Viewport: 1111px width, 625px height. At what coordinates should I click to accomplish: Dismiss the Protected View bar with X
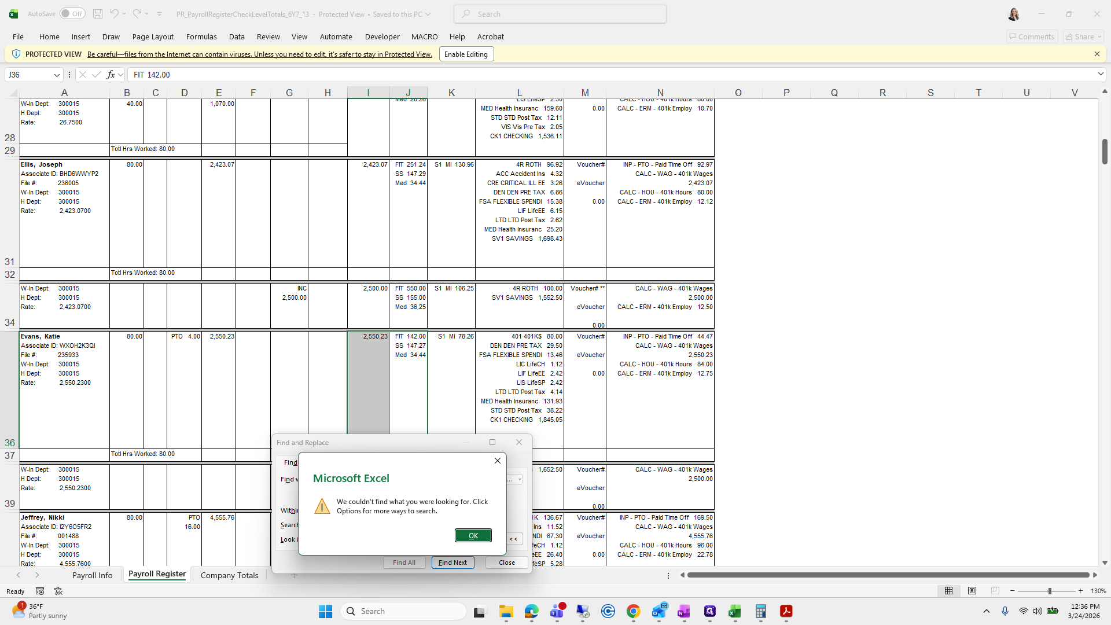click(1097, 54)
